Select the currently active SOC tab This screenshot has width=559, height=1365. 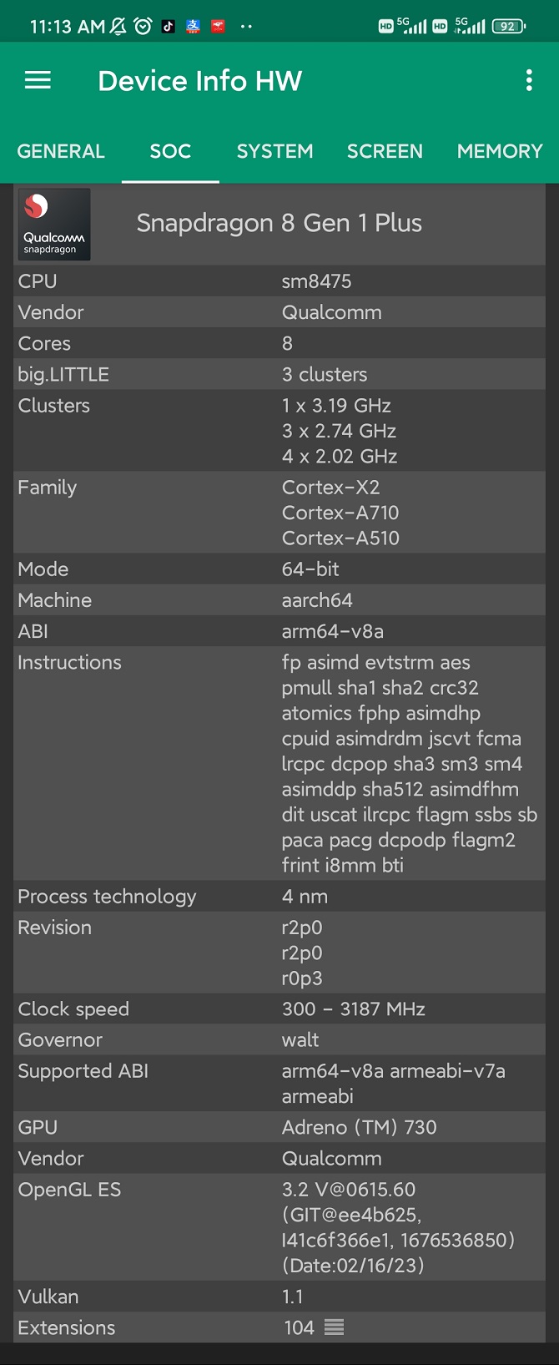(170, 151)
